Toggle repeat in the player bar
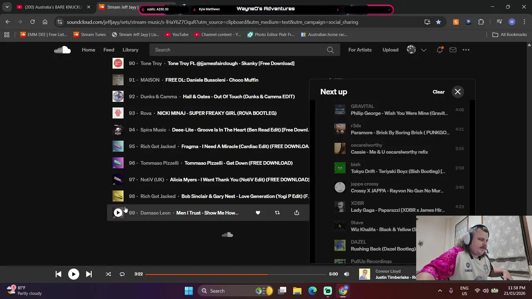Image resolution: width=532 pixels, height=299 pixels. (x=122, y=274)
